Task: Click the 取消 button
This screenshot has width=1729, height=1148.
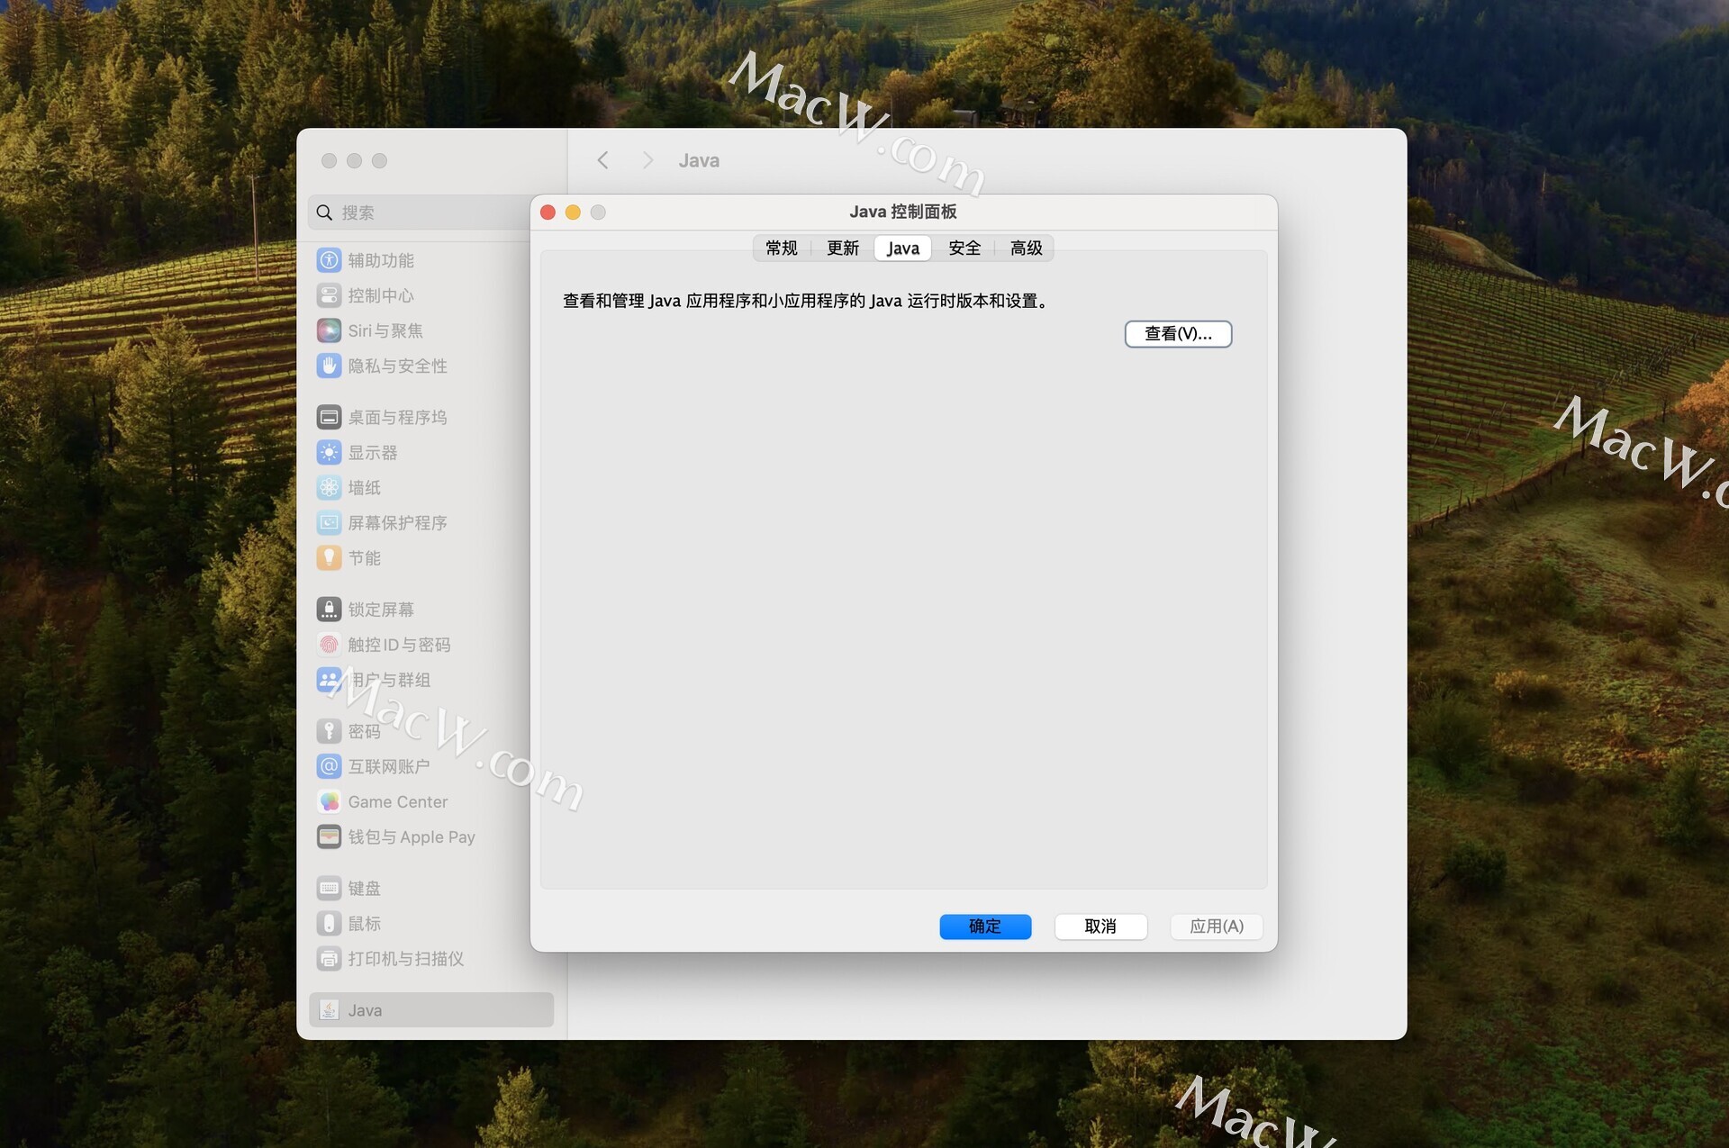Action: [1100, 927]
